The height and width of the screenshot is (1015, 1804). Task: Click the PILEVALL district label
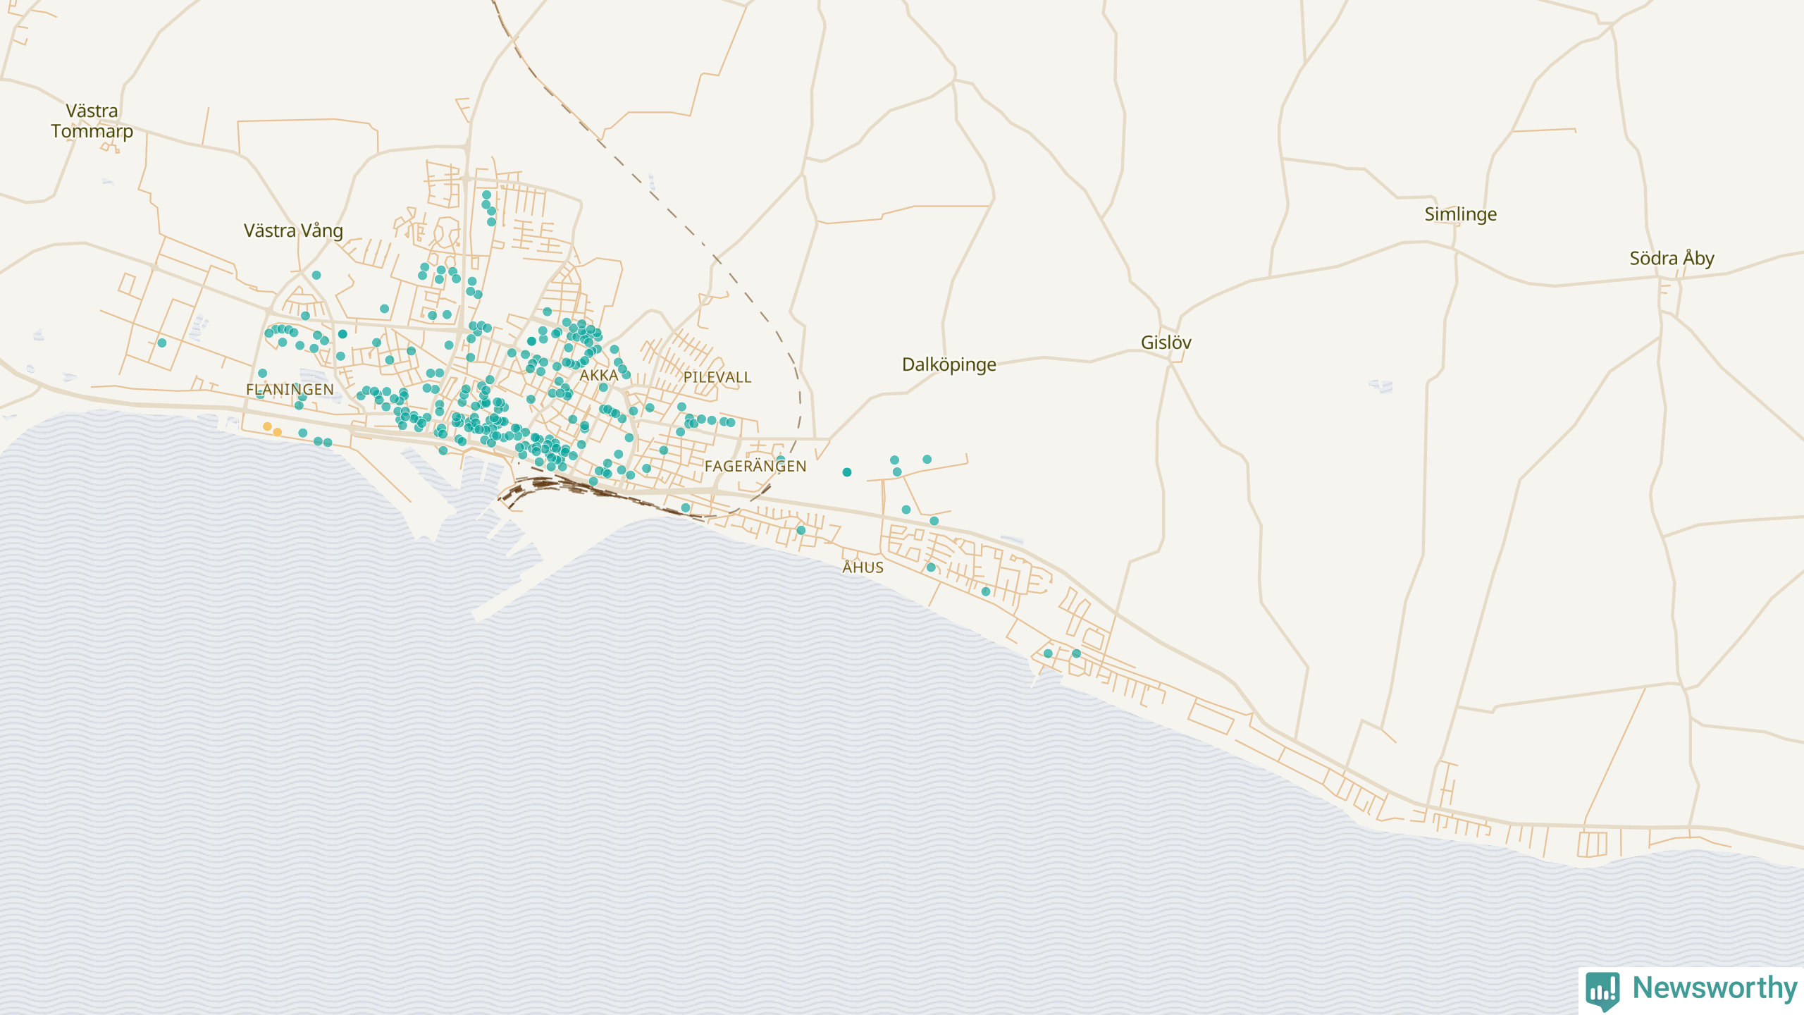coord(717,377)
